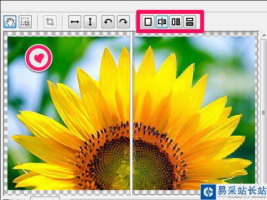Flip image horizontally
Image resolution: width=267 pixels, height=200 pixels.
(75, 22)
